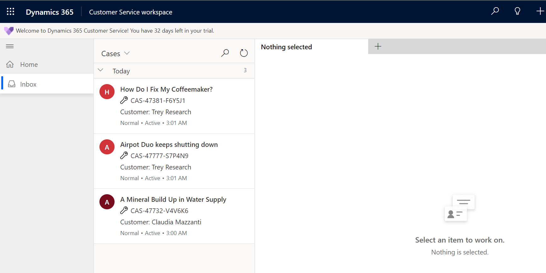Viewport: 546px width, 273px height.
Task: Open the app launcher waffle icon
Action: tap(10, 12)
